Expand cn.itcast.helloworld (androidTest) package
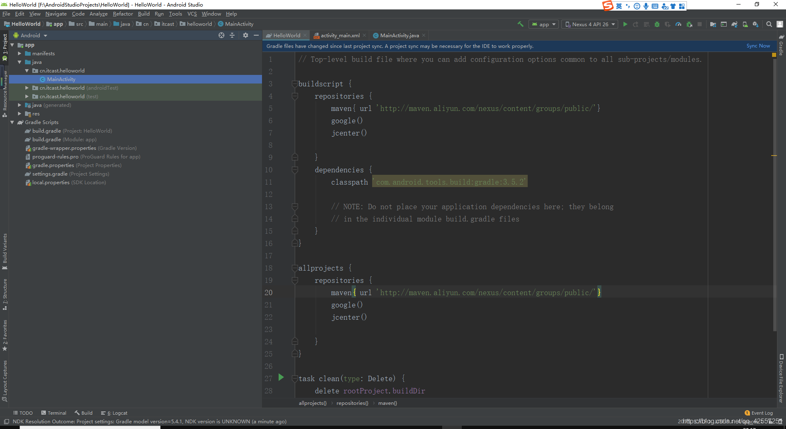Screen dimensions: 786x429 click(27, 88)
